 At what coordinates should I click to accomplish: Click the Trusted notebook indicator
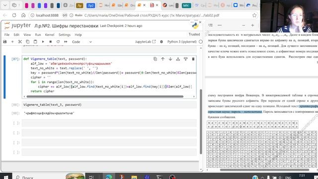194,34
